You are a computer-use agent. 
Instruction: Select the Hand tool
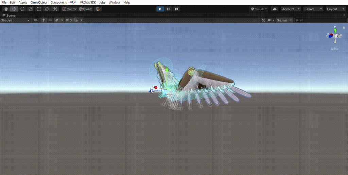tap(6, 9)
